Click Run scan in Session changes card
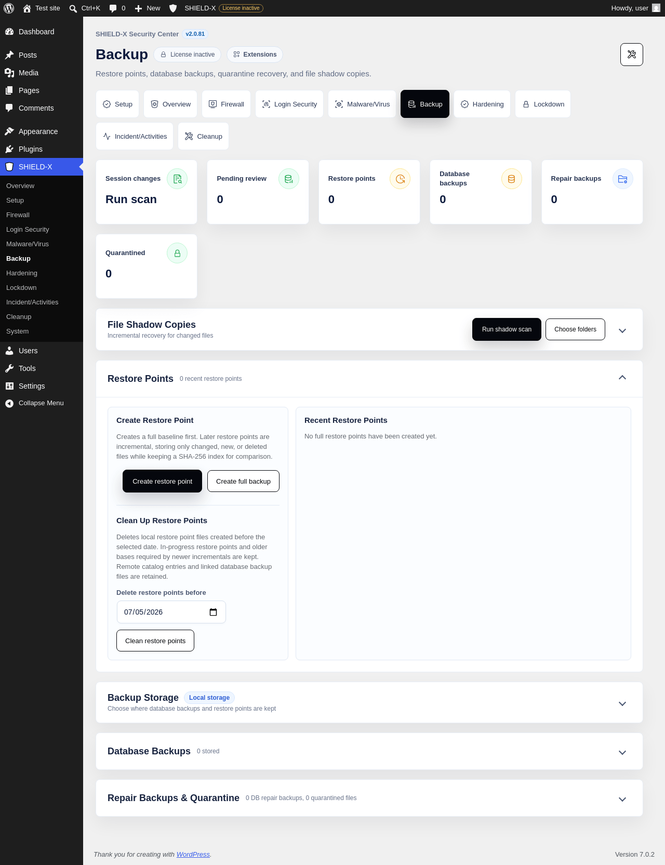Screen dimensions: 665x865 point(131,199)
